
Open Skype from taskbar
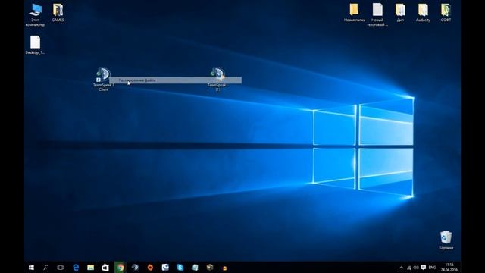(x=180, y=268)
